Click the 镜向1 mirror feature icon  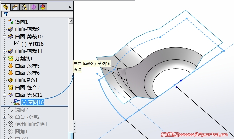(x=11, y=22)
